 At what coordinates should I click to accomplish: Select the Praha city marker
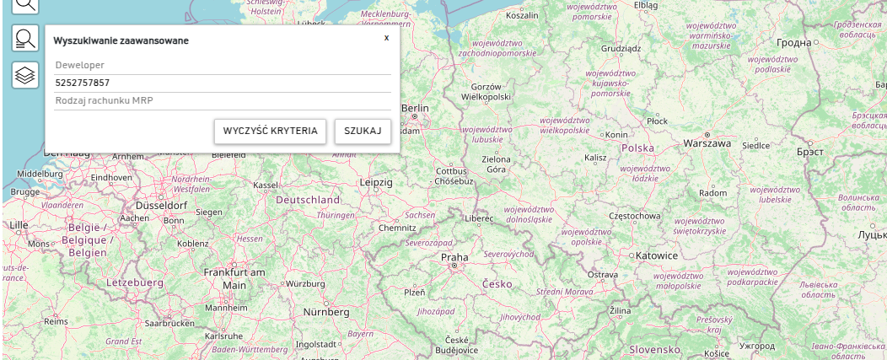click(x=454, y=258)
